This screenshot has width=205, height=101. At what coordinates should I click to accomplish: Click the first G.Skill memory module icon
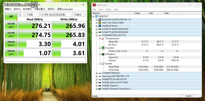100,29
